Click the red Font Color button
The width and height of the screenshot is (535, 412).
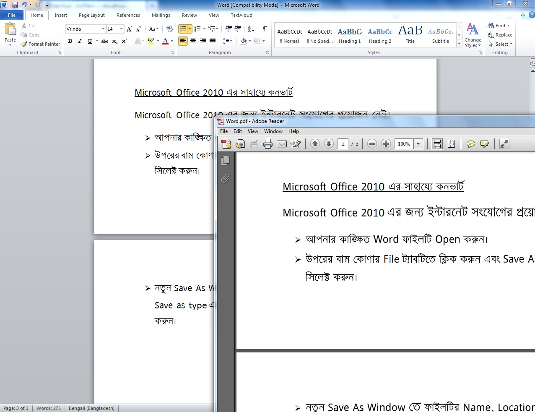coord(165,41)
